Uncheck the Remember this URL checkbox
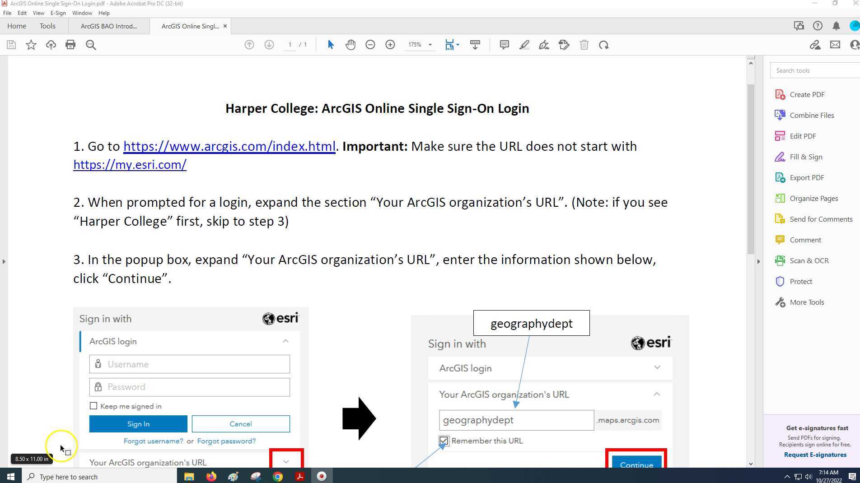The height and width of the screenshot is (483, 860). coord(443,441)
